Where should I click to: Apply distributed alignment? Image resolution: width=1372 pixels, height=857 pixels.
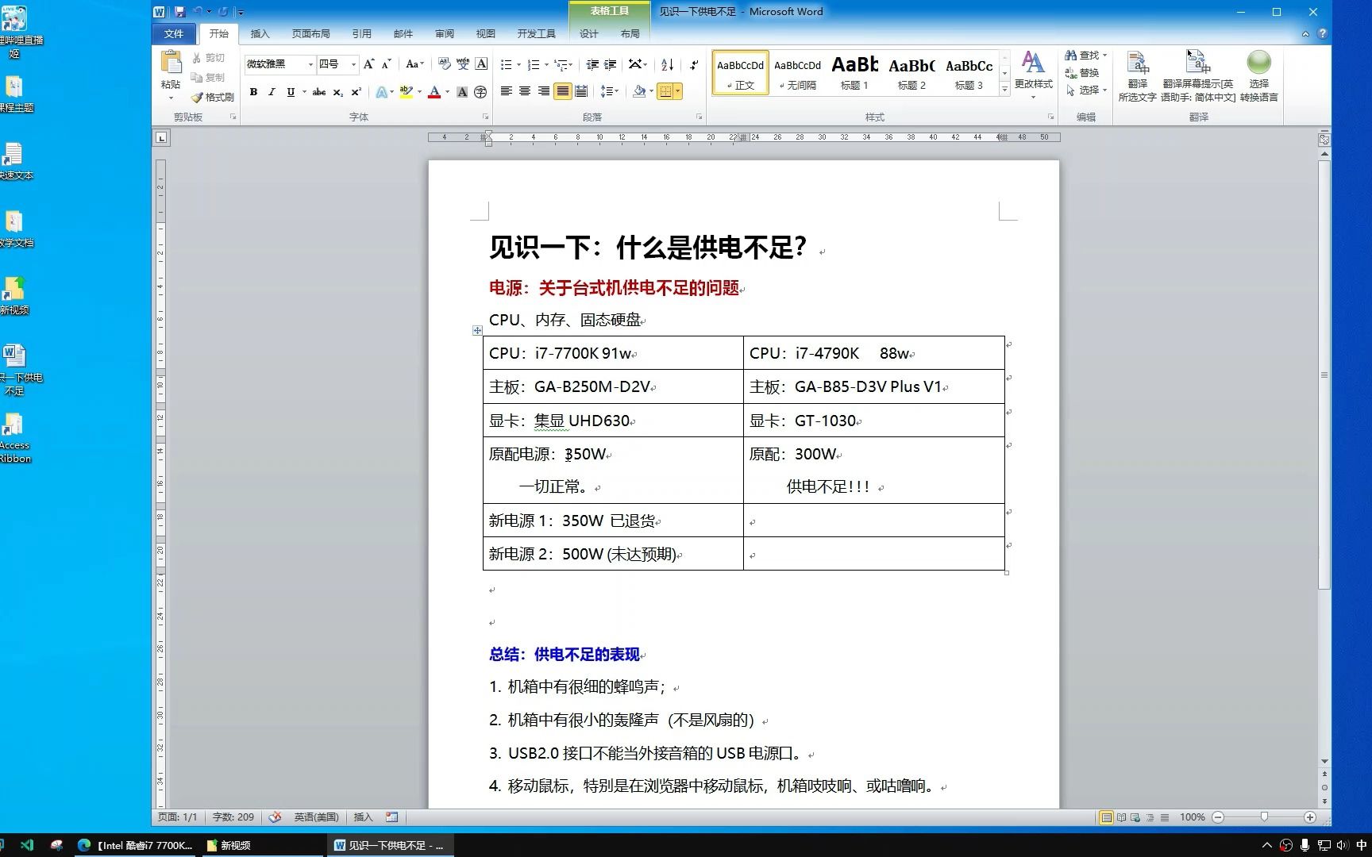[x=581, y=92]
